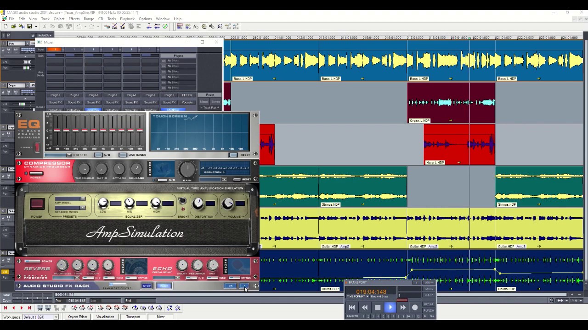
Task: Stop playback in Transport window
Action: click(x=378, y=307)
